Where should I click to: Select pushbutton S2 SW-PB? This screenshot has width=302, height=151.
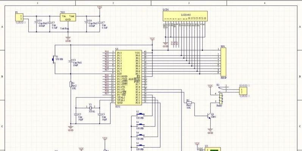click(x=141, y=114)
